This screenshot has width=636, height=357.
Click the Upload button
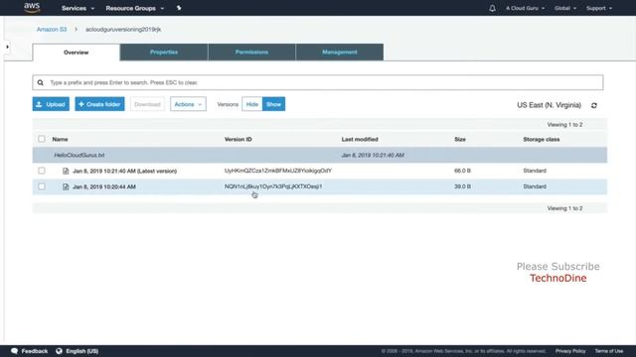51,104
